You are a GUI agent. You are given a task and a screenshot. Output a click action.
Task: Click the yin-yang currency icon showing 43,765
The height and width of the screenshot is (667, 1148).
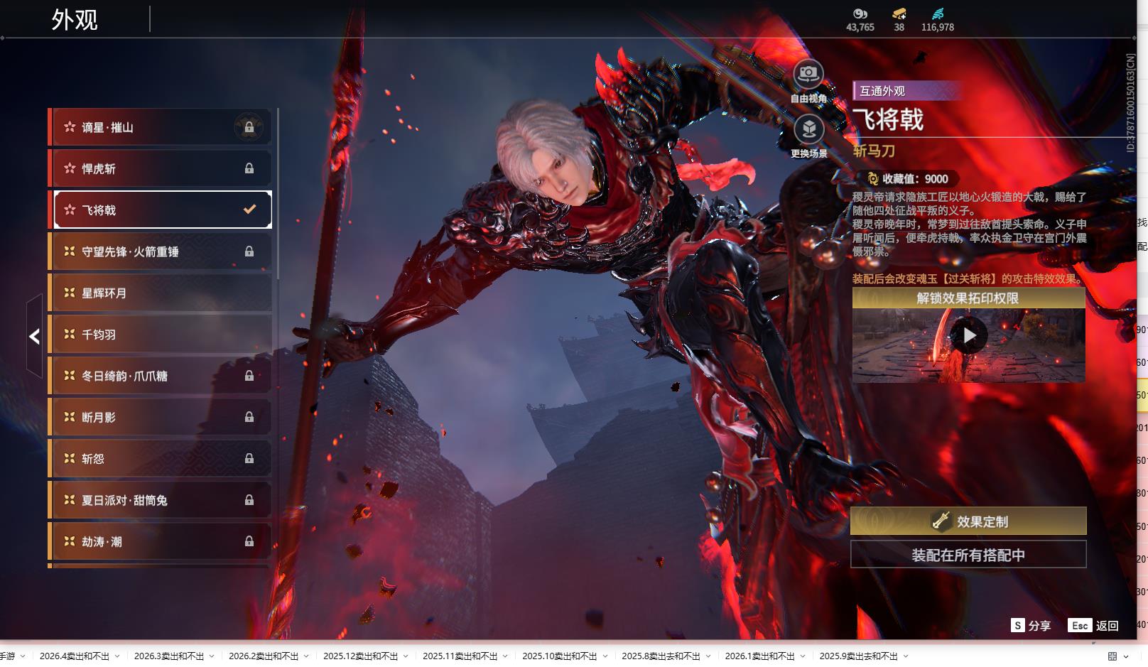860,13
